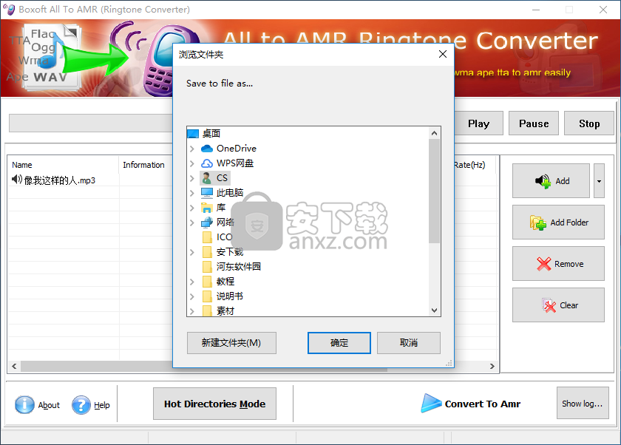
Task: Click the Clear list icon
Action: coord(549,305)
